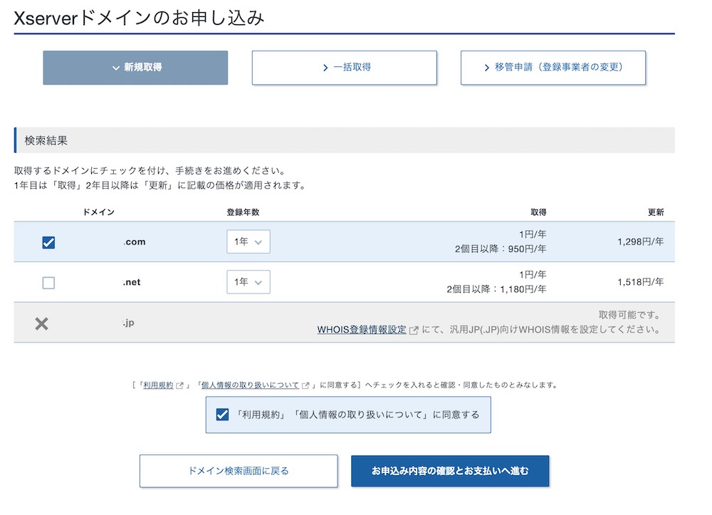Click the 更新 column header

tap(656, 212)
